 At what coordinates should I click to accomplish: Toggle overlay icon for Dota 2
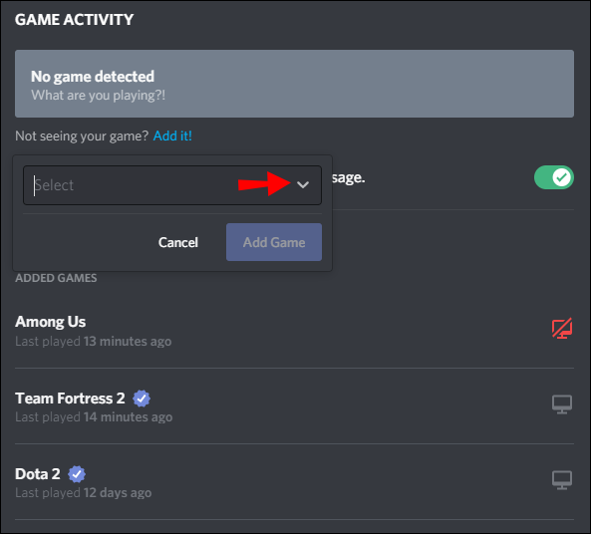coord(562,480)
